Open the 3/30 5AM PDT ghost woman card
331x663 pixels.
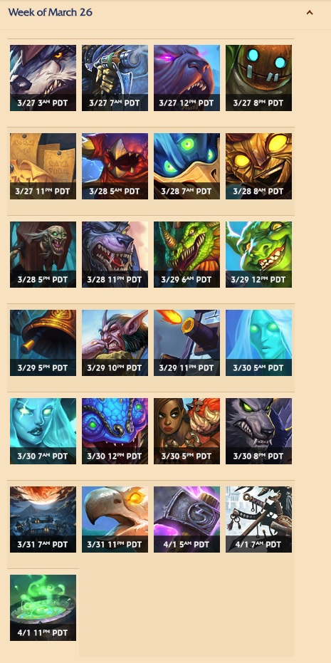coord(258,343)
